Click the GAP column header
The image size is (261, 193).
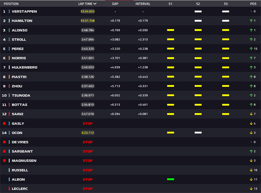click(x=115, y=4)
